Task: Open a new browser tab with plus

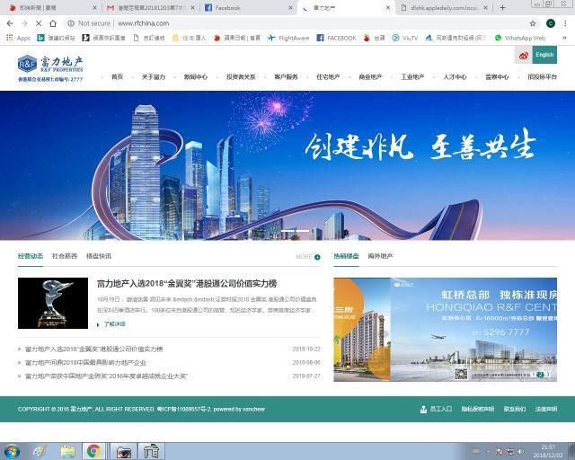Action: [502, 8]
